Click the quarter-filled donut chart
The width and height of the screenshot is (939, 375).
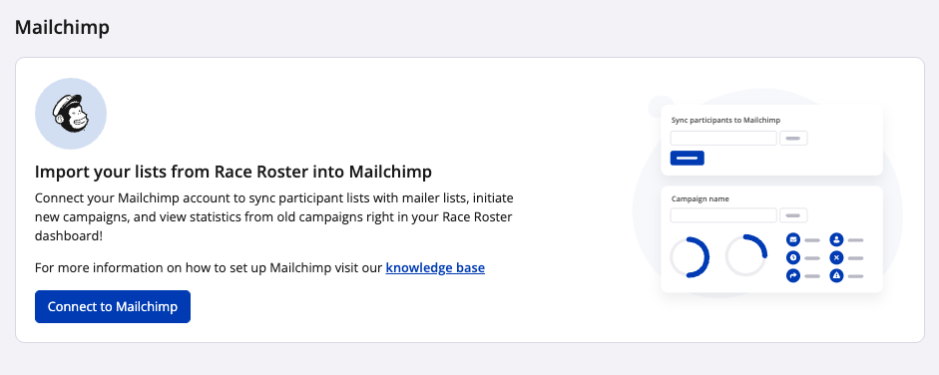coord(746,255)
